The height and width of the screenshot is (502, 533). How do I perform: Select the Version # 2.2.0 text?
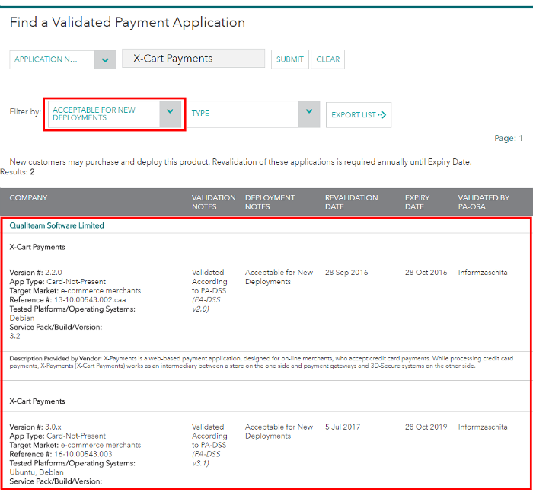click(36, 273)
